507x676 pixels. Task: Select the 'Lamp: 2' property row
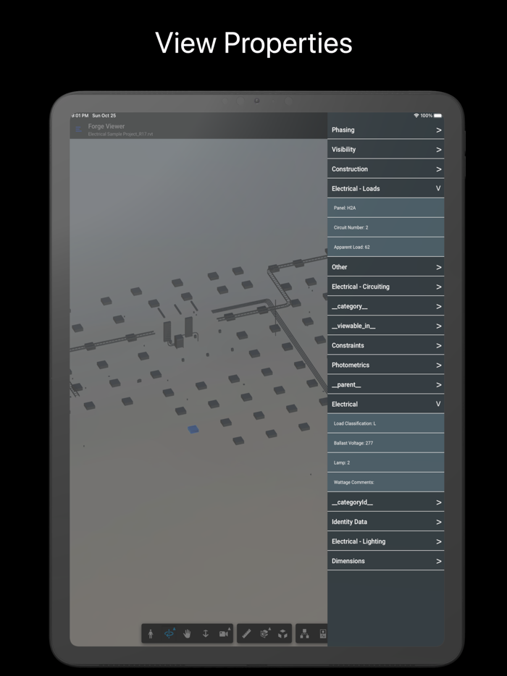point(386,462)
